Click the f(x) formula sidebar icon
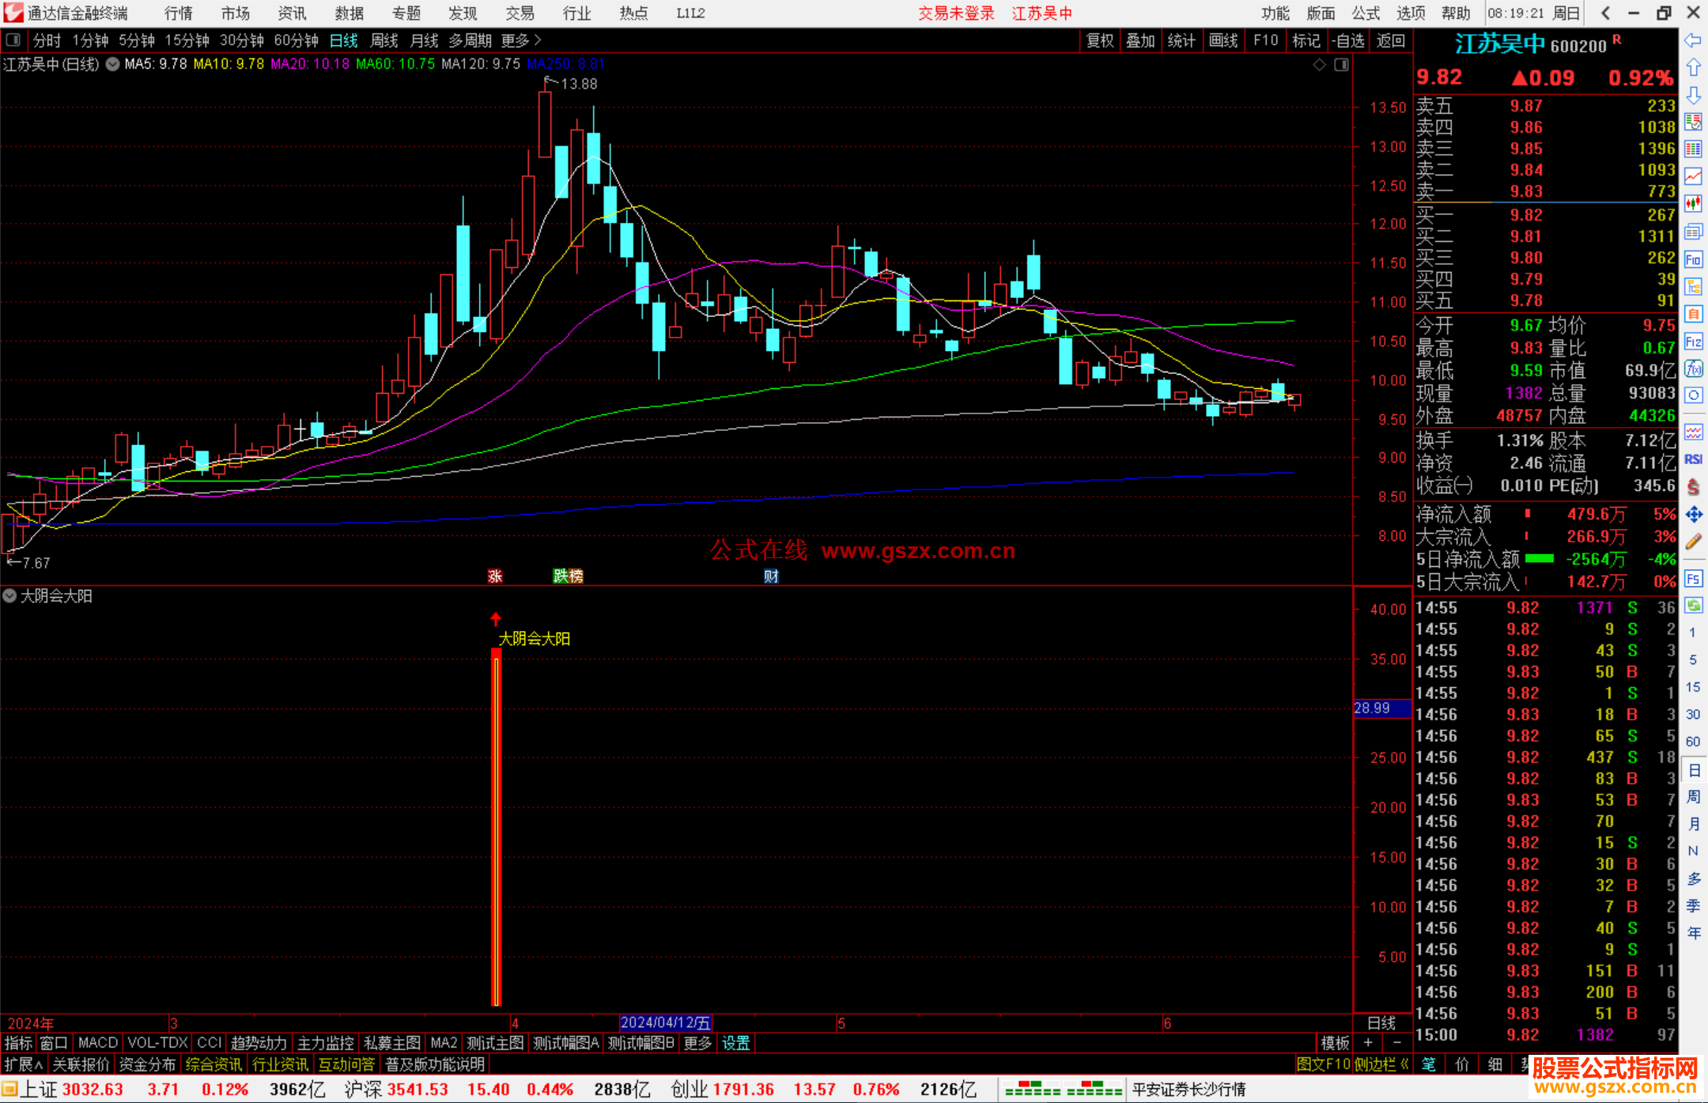The image size is (1708, 1103). pyautogui.click(x=1693, y=368)
